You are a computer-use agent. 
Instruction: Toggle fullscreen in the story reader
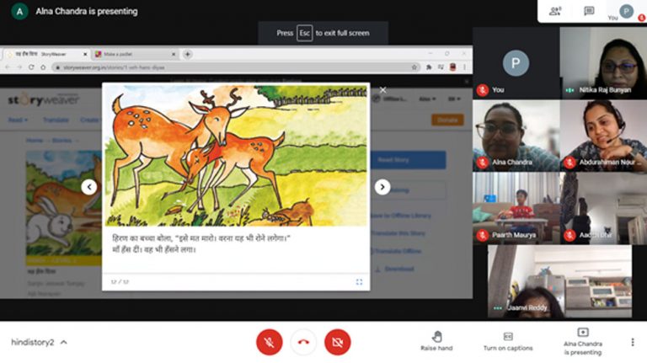pyautogui.click(x=359, y=282)
